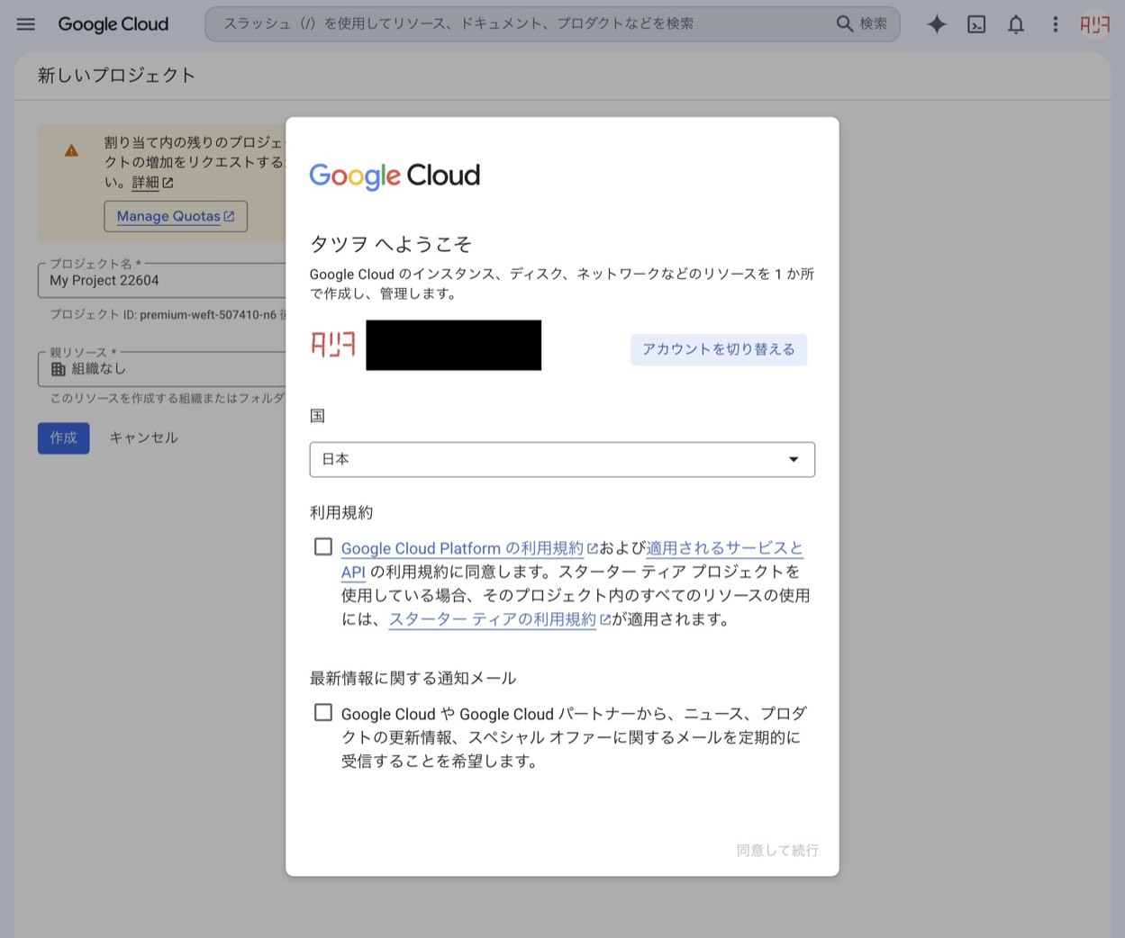Click the 新しいプロジェクト page title
1125x938 pixels.
[117, 76]
